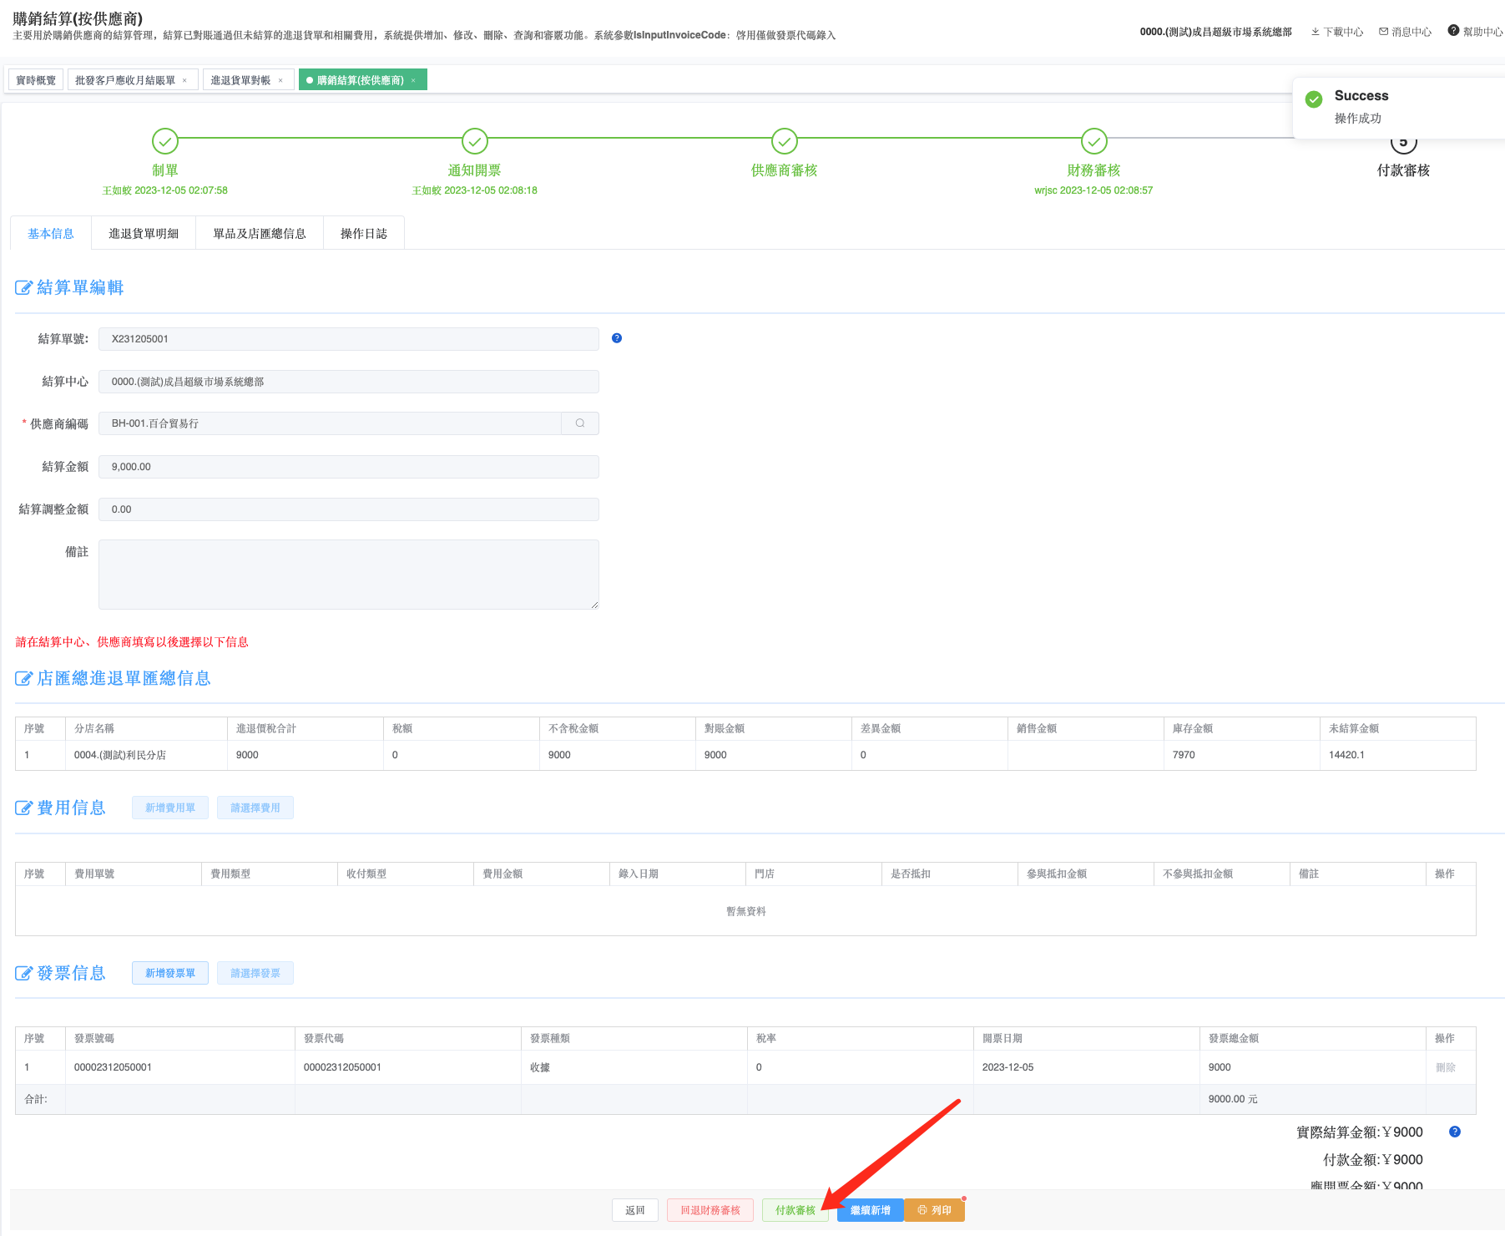Click the 財務審核 step checkmark circle

[1093, 141]
